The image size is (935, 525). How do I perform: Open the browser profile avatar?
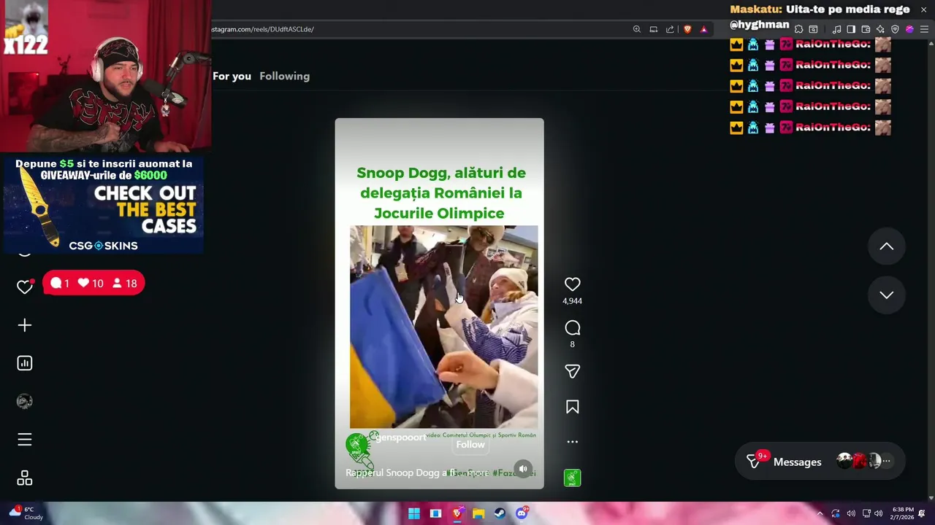tap(909, 29)
